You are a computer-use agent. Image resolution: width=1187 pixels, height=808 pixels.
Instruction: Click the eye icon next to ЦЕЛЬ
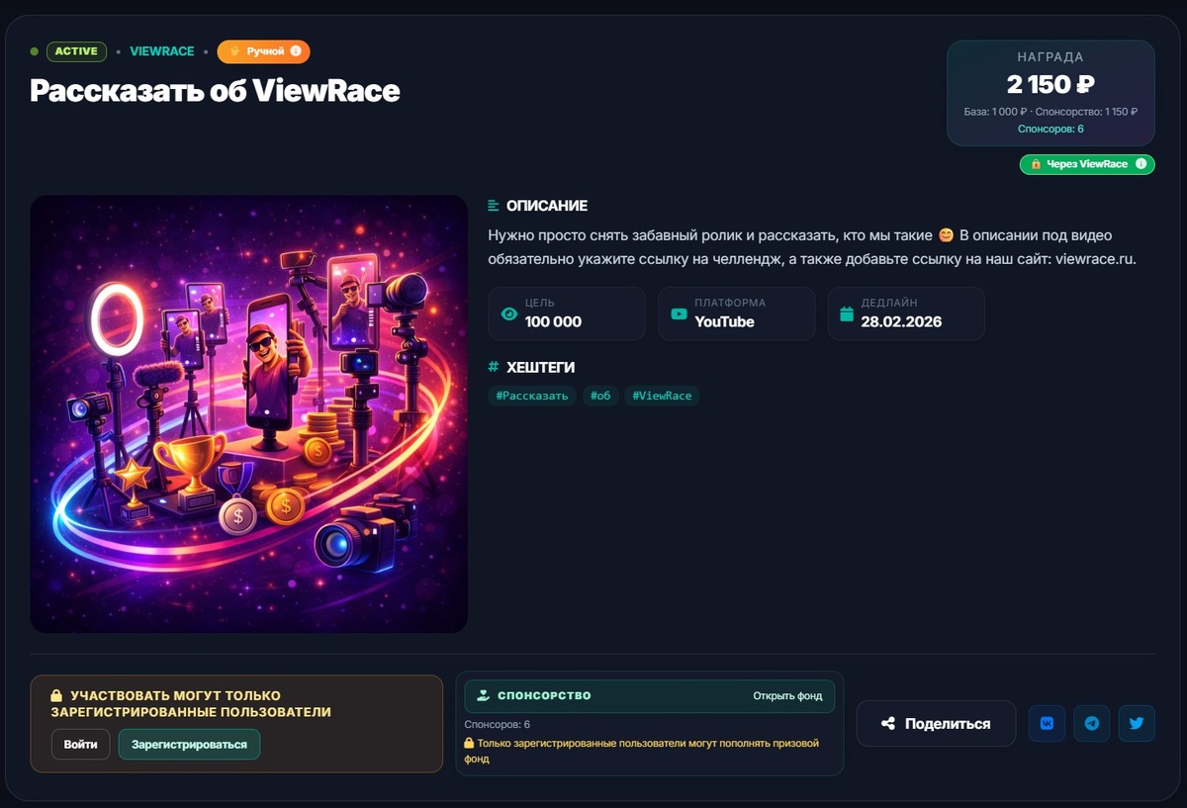509,314
